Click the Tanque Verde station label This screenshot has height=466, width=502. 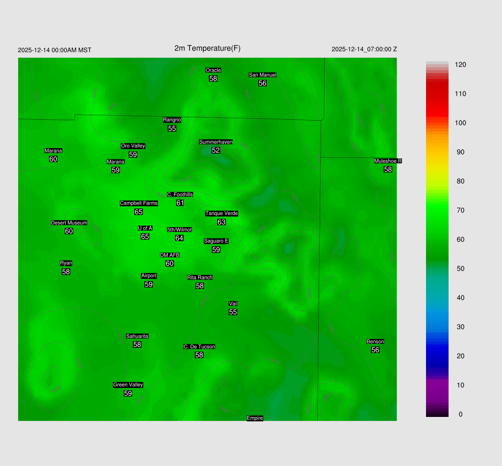pyautogui.click(x=222, y=214)
